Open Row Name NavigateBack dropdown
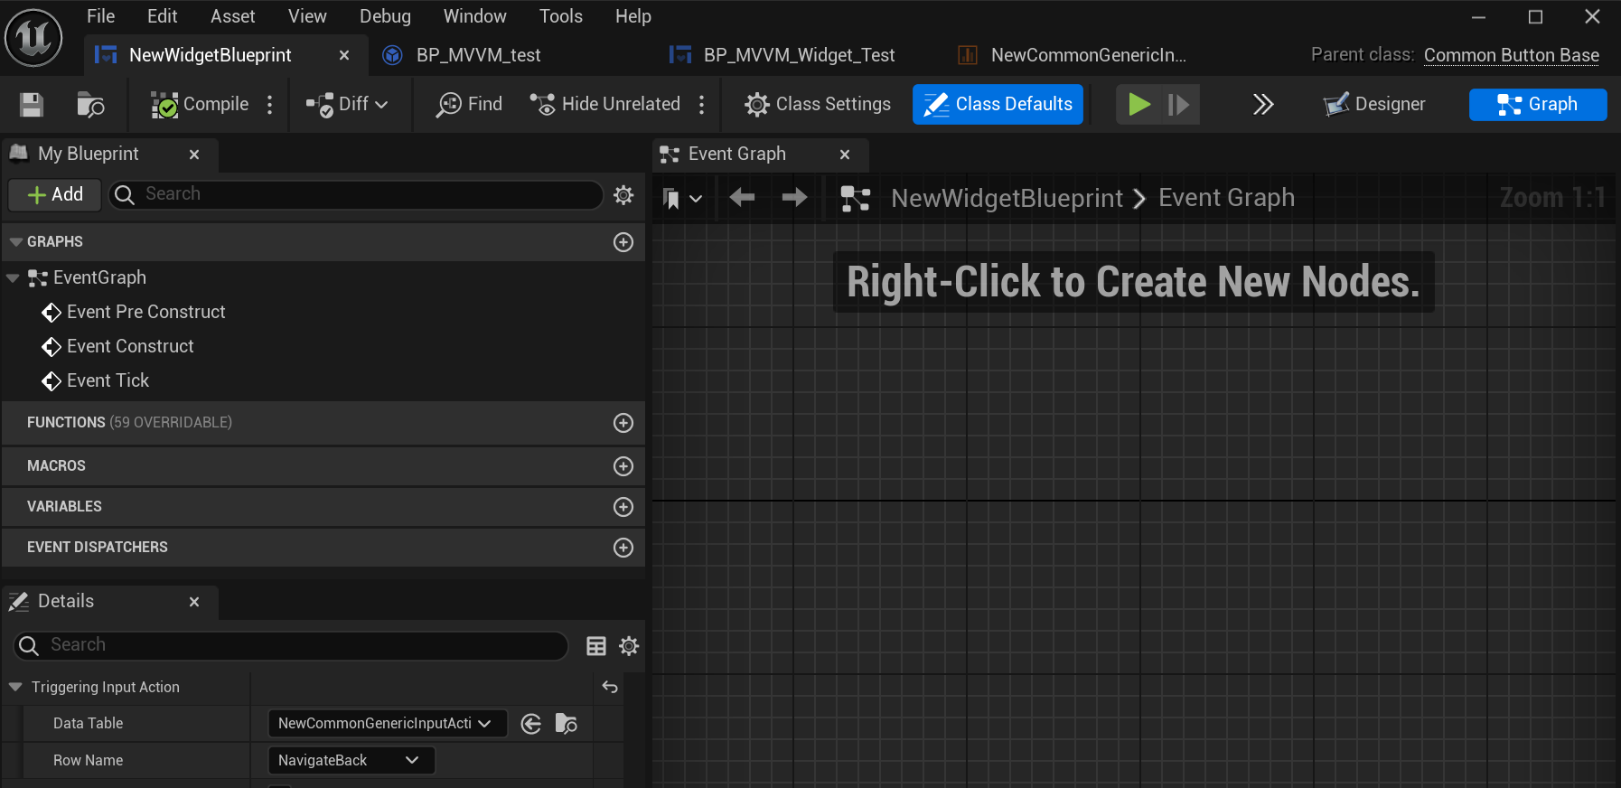This screenshot has height=788, width=1621. (351, 761)
